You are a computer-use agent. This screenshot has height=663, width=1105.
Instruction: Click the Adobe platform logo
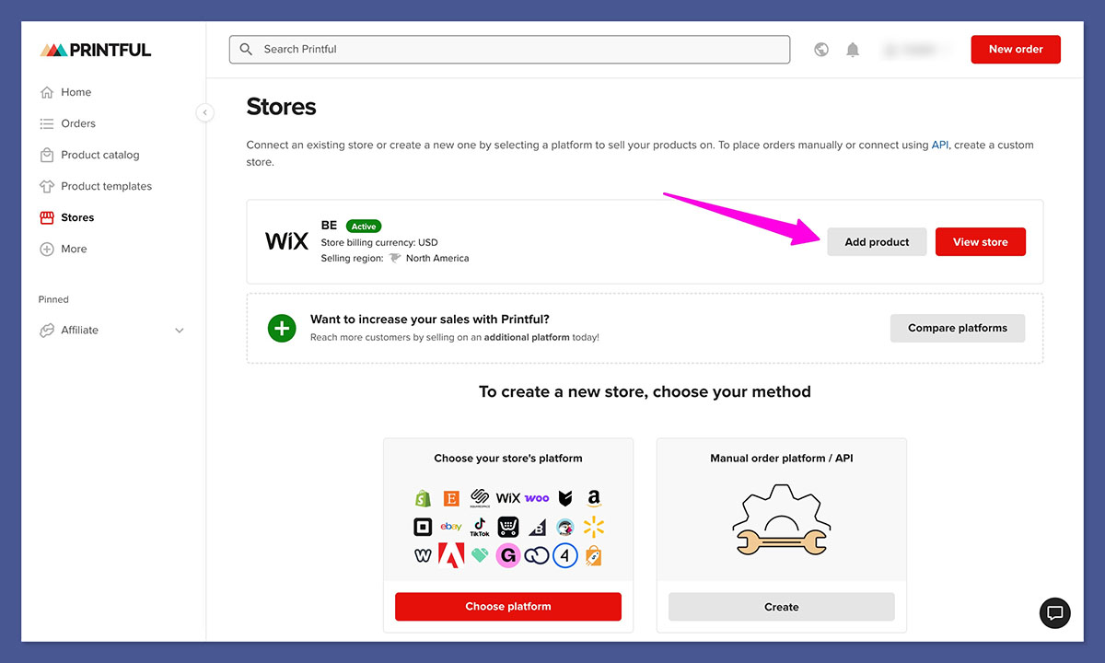tap(451, 555)
